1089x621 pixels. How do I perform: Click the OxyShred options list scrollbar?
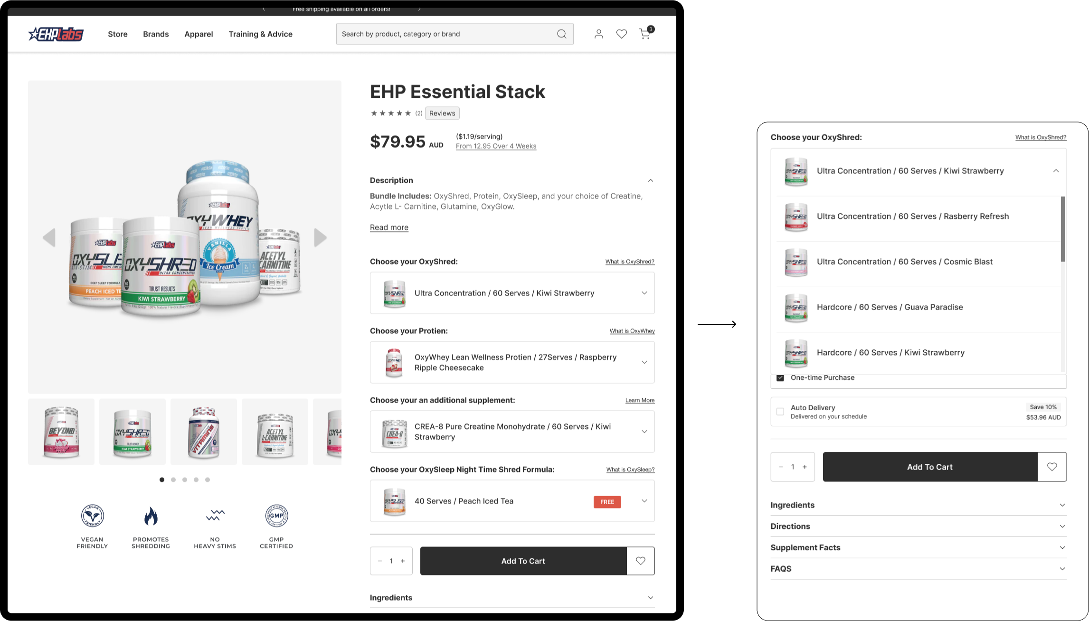[x=1063, y=229]
